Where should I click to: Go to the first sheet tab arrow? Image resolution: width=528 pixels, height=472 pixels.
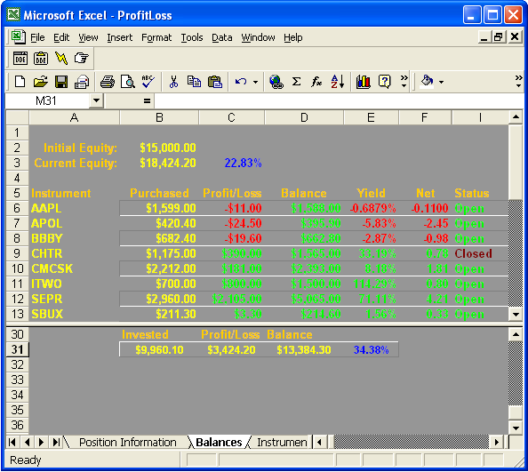tap(12, 442)
